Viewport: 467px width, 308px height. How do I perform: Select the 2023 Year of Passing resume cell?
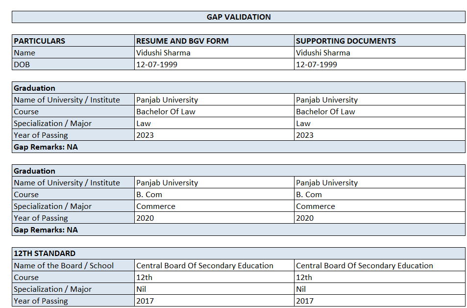pos(214,135)
